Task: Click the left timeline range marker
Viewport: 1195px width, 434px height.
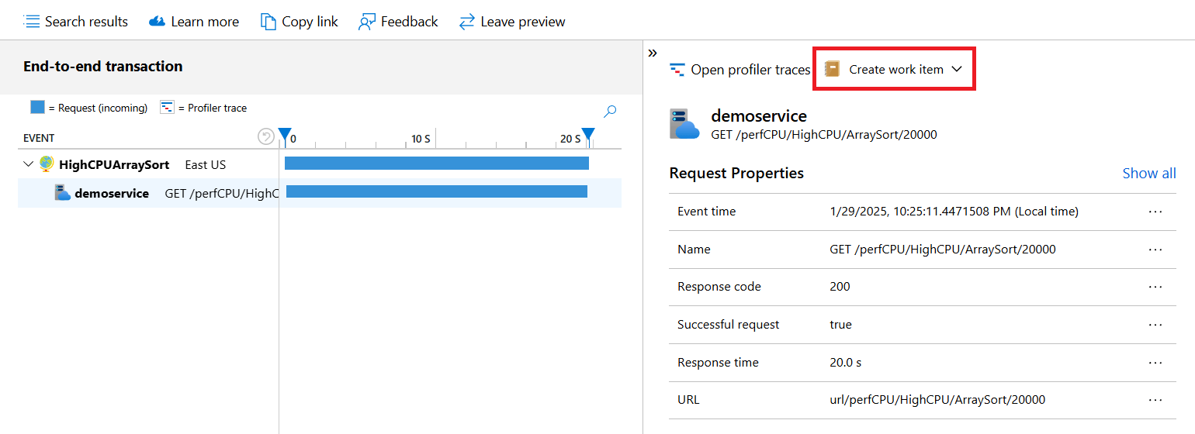Action: pos(285,136)
